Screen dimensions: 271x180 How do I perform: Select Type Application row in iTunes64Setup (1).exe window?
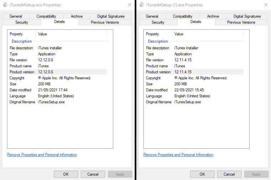click(x=194, y=54)
